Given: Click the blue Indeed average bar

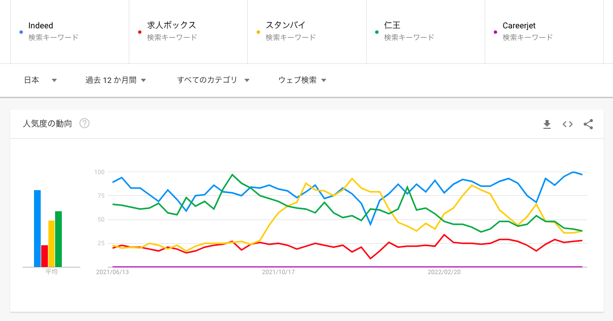Looking at the screenshot, I should pos(37,228).
